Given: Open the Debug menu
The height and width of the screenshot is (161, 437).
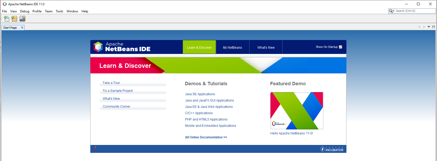Looking at the screenshot, I should click(x=25, y=11).
